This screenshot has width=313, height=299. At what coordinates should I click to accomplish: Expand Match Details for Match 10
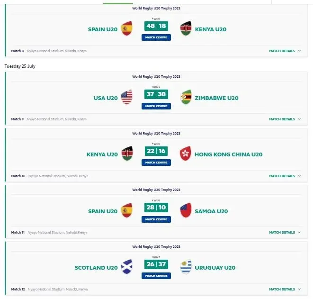point(285,176)
